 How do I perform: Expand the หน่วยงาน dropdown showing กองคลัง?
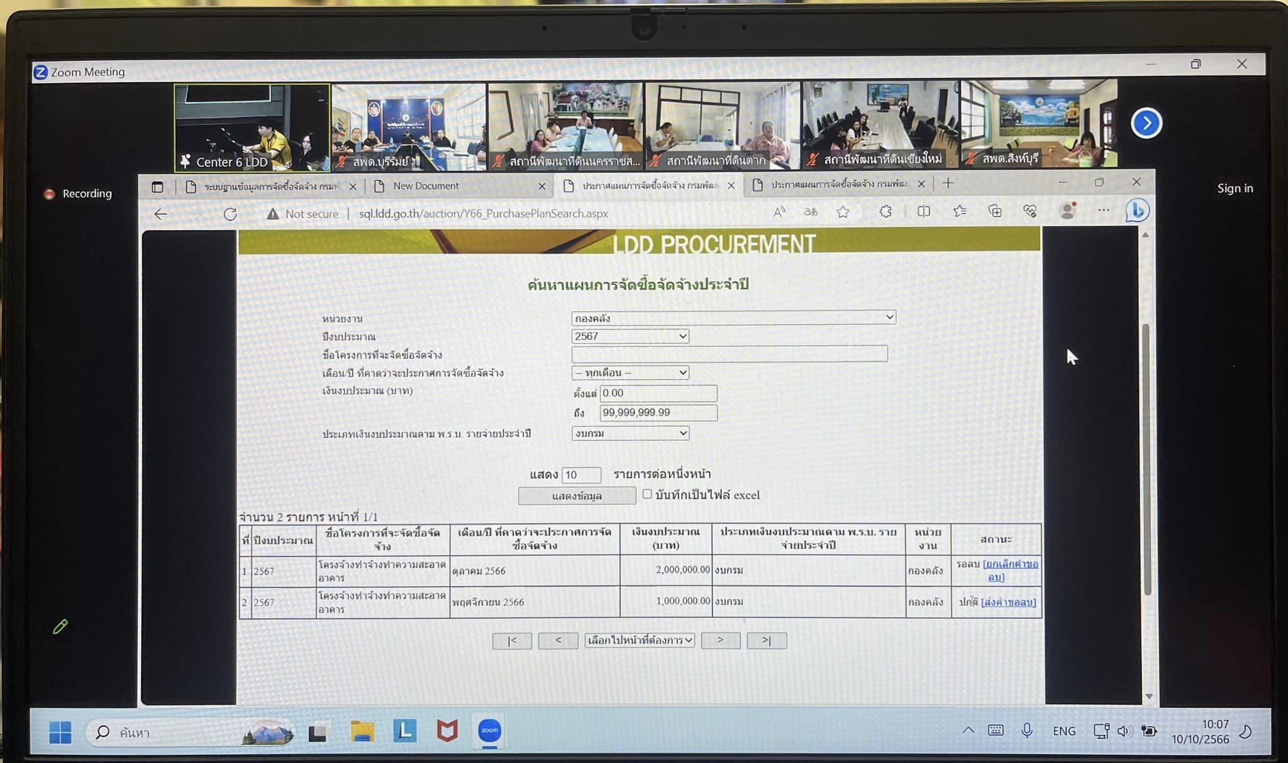click(733, 317)
